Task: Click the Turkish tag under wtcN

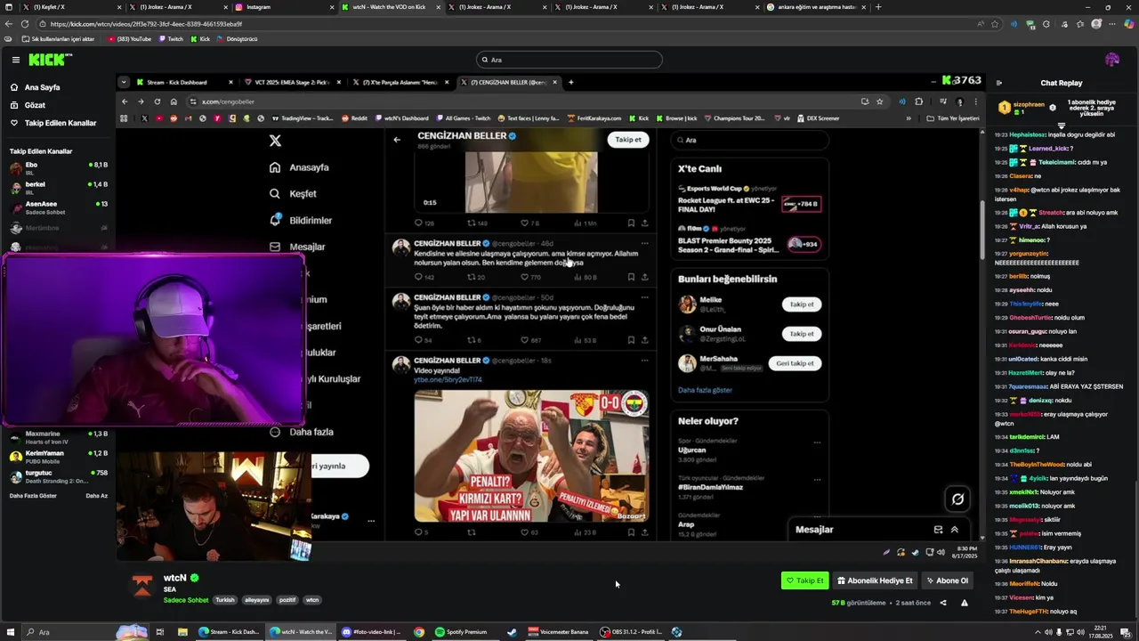Action: 225,600
